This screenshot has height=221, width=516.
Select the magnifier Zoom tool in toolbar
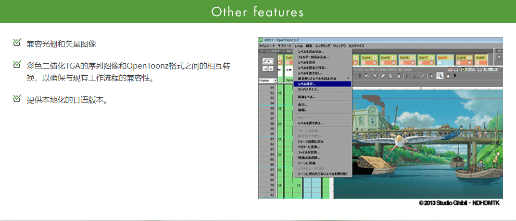tap(440, 75)
